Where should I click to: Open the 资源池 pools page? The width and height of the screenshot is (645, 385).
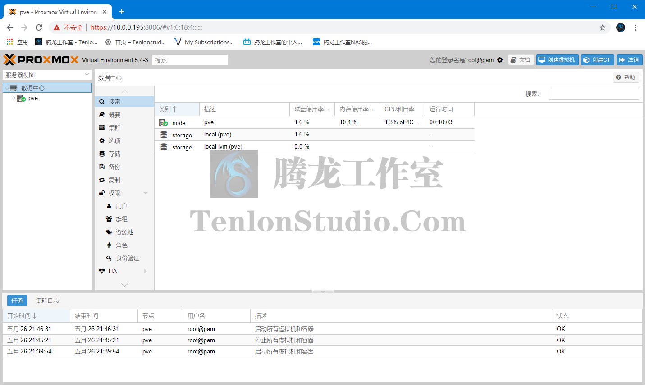(124, 232)
